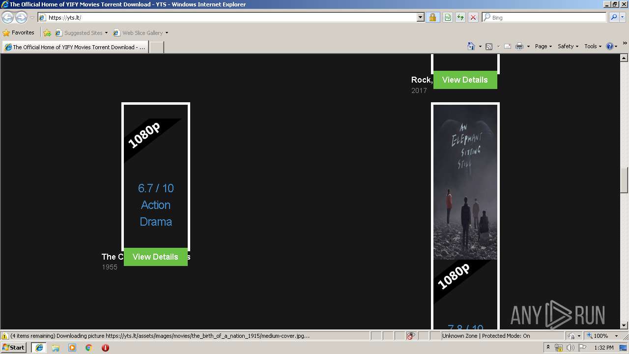Screen dimensions: 629x354
Task: Select the Official Home of YIFY tab
Action: click(x=75, y=47)
